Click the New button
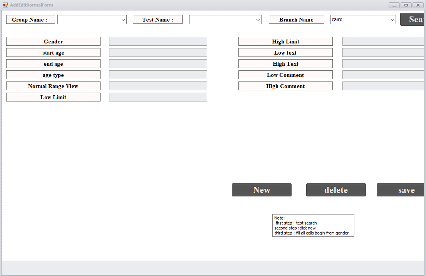 (262, 190)
